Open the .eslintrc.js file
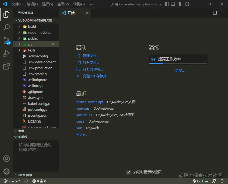Viewport: 228px width, 184px height. click(36, 86)
